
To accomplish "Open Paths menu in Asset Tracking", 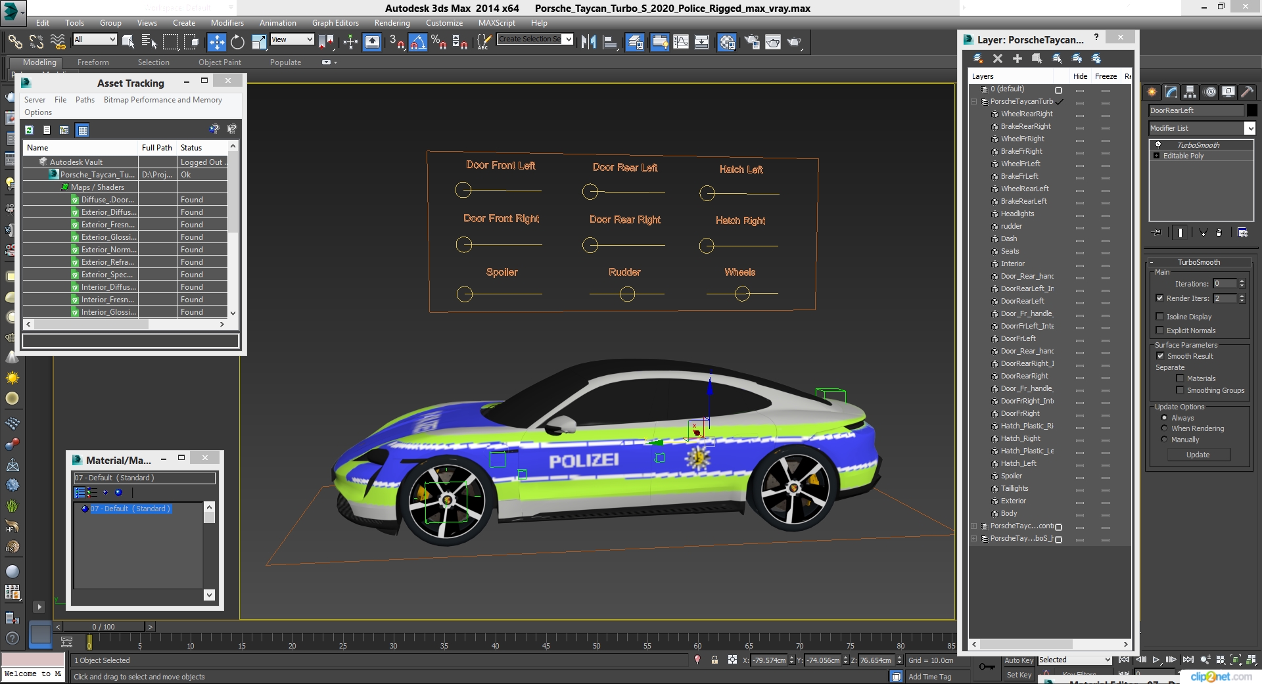I will [85, 100].
